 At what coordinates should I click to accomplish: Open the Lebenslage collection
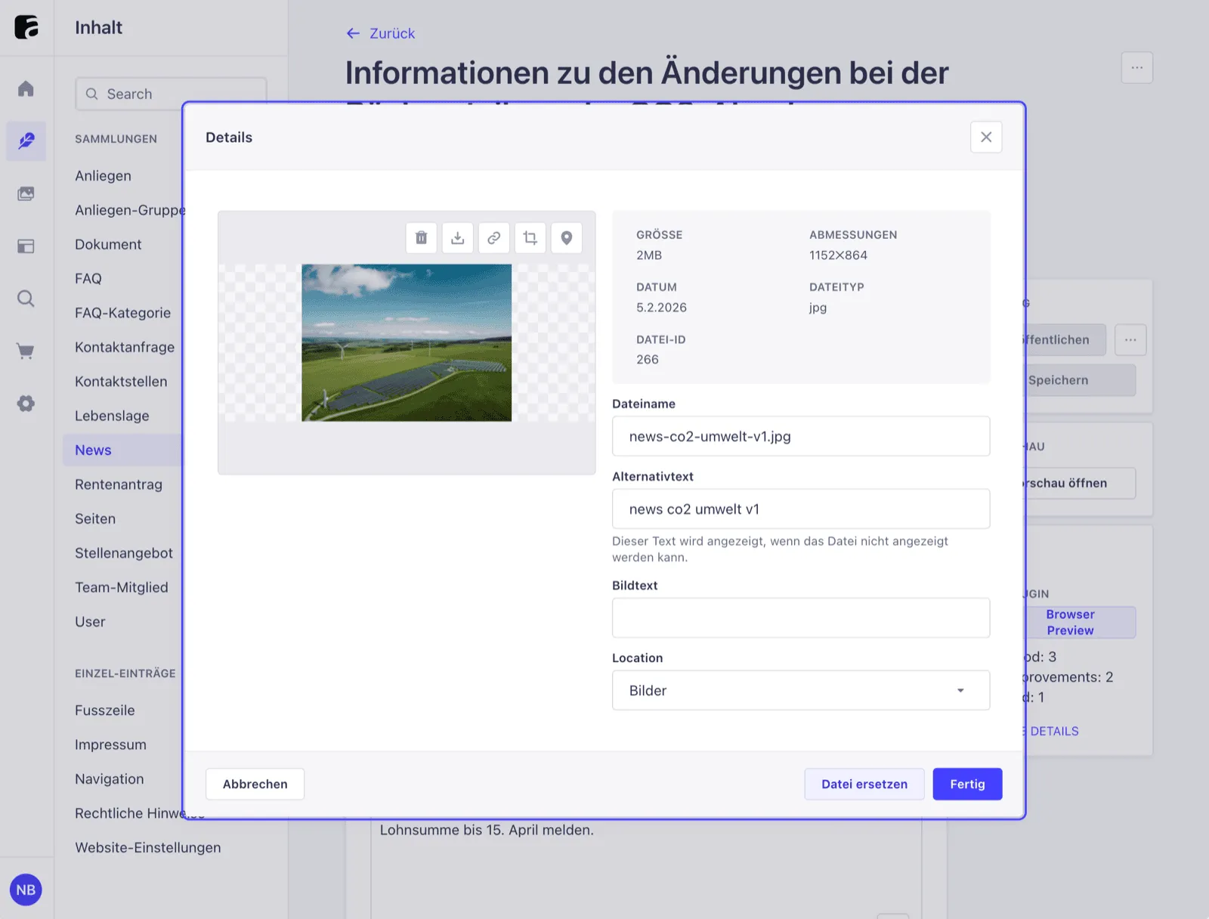[x=112, y=416]
